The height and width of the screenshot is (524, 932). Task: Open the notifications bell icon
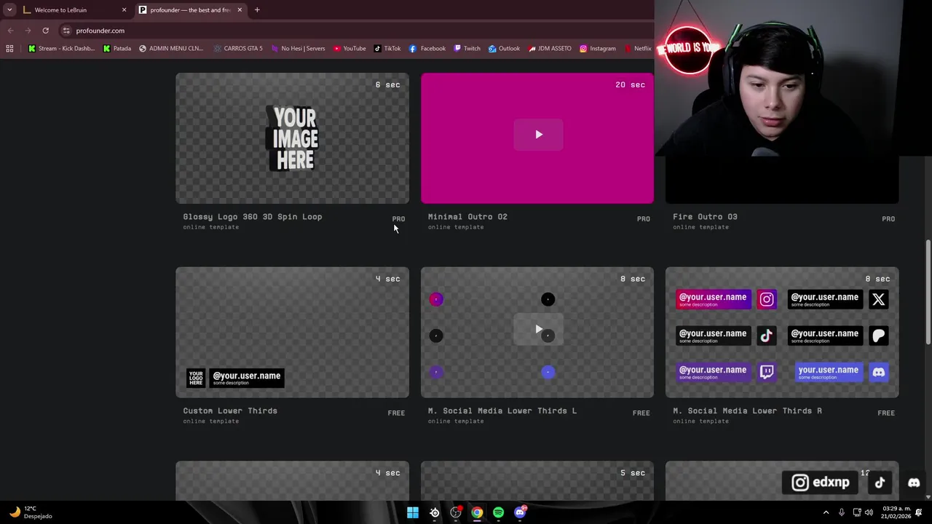pos(919,512)
